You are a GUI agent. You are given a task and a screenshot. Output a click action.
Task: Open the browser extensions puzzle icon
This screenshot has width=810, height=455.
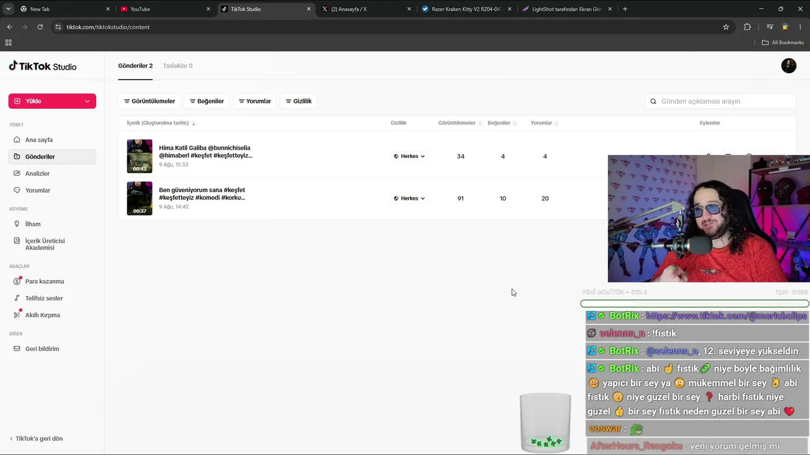point(747,27)
